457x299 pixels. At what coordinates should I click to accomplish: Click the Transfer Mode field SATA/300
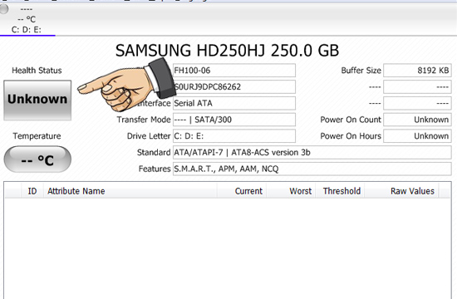tap(234, 120)
